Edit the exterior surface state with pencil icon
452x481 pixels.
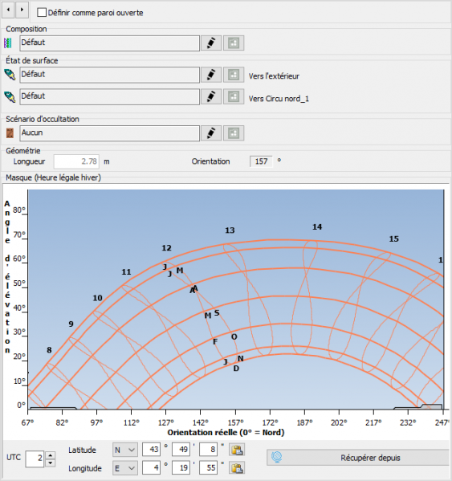pos(211,75)
